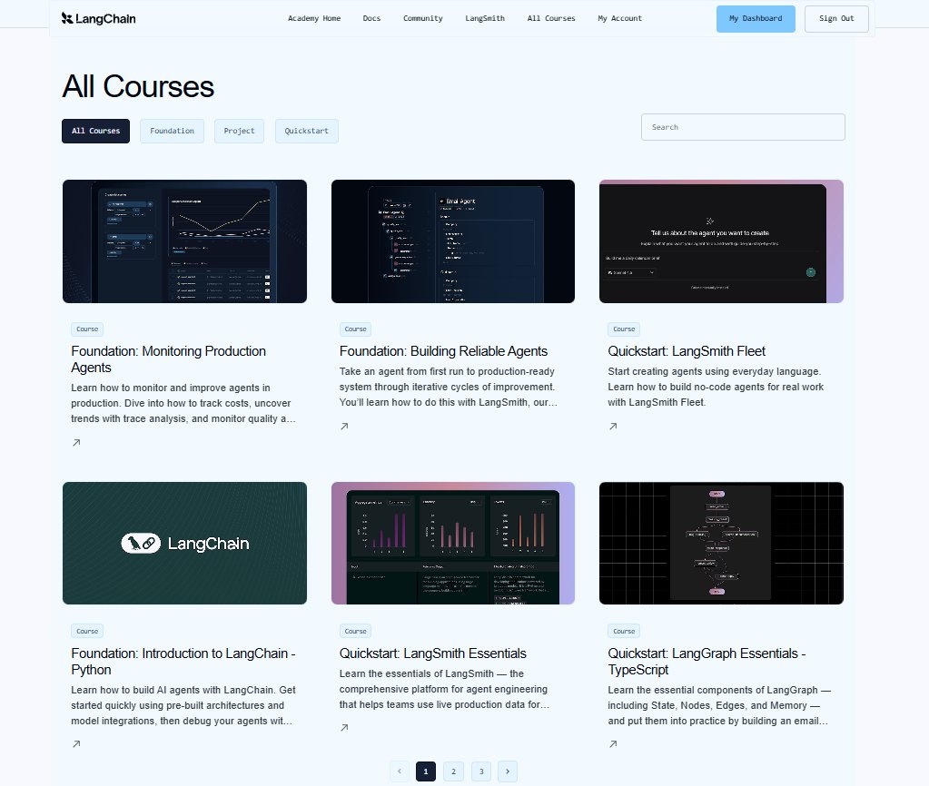Open title Quickstart: LangGraph Essentials - TypeScript
Viewport: 929px width, 786px height.
click(x=707, y=662)
